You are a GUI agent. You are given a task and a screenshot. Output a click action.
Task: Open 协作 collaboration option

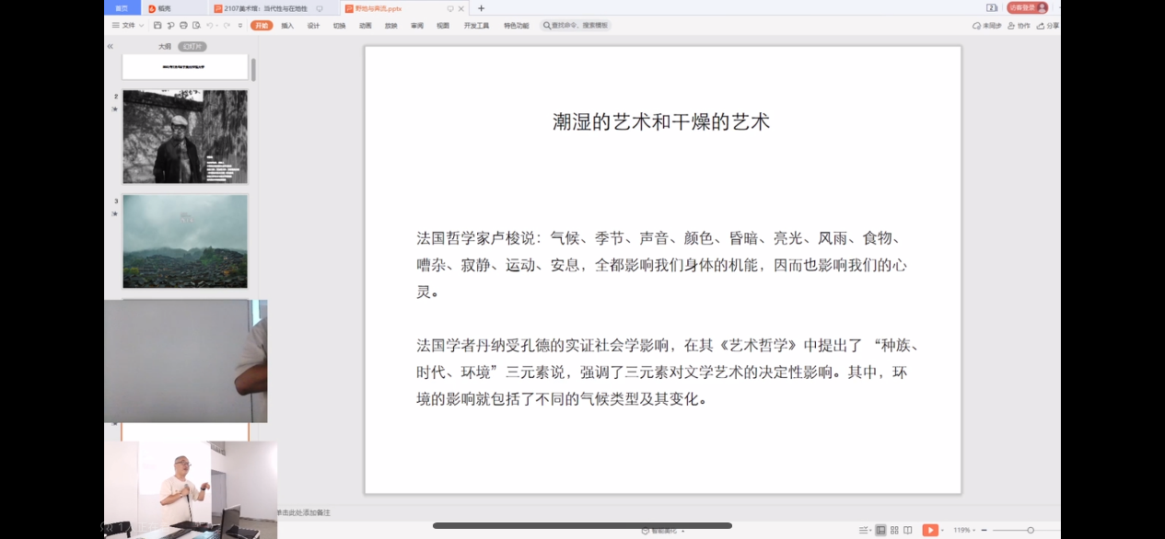(1019, 26)
